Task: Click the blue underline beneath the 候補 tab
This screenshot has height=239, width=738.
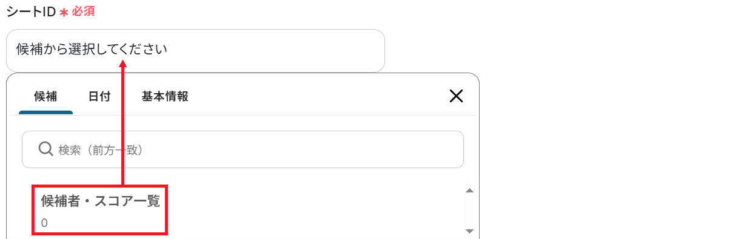Action: (x=45, y=113)
